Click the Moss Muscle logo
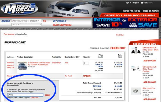161x102 pixels. coord(20,9)
